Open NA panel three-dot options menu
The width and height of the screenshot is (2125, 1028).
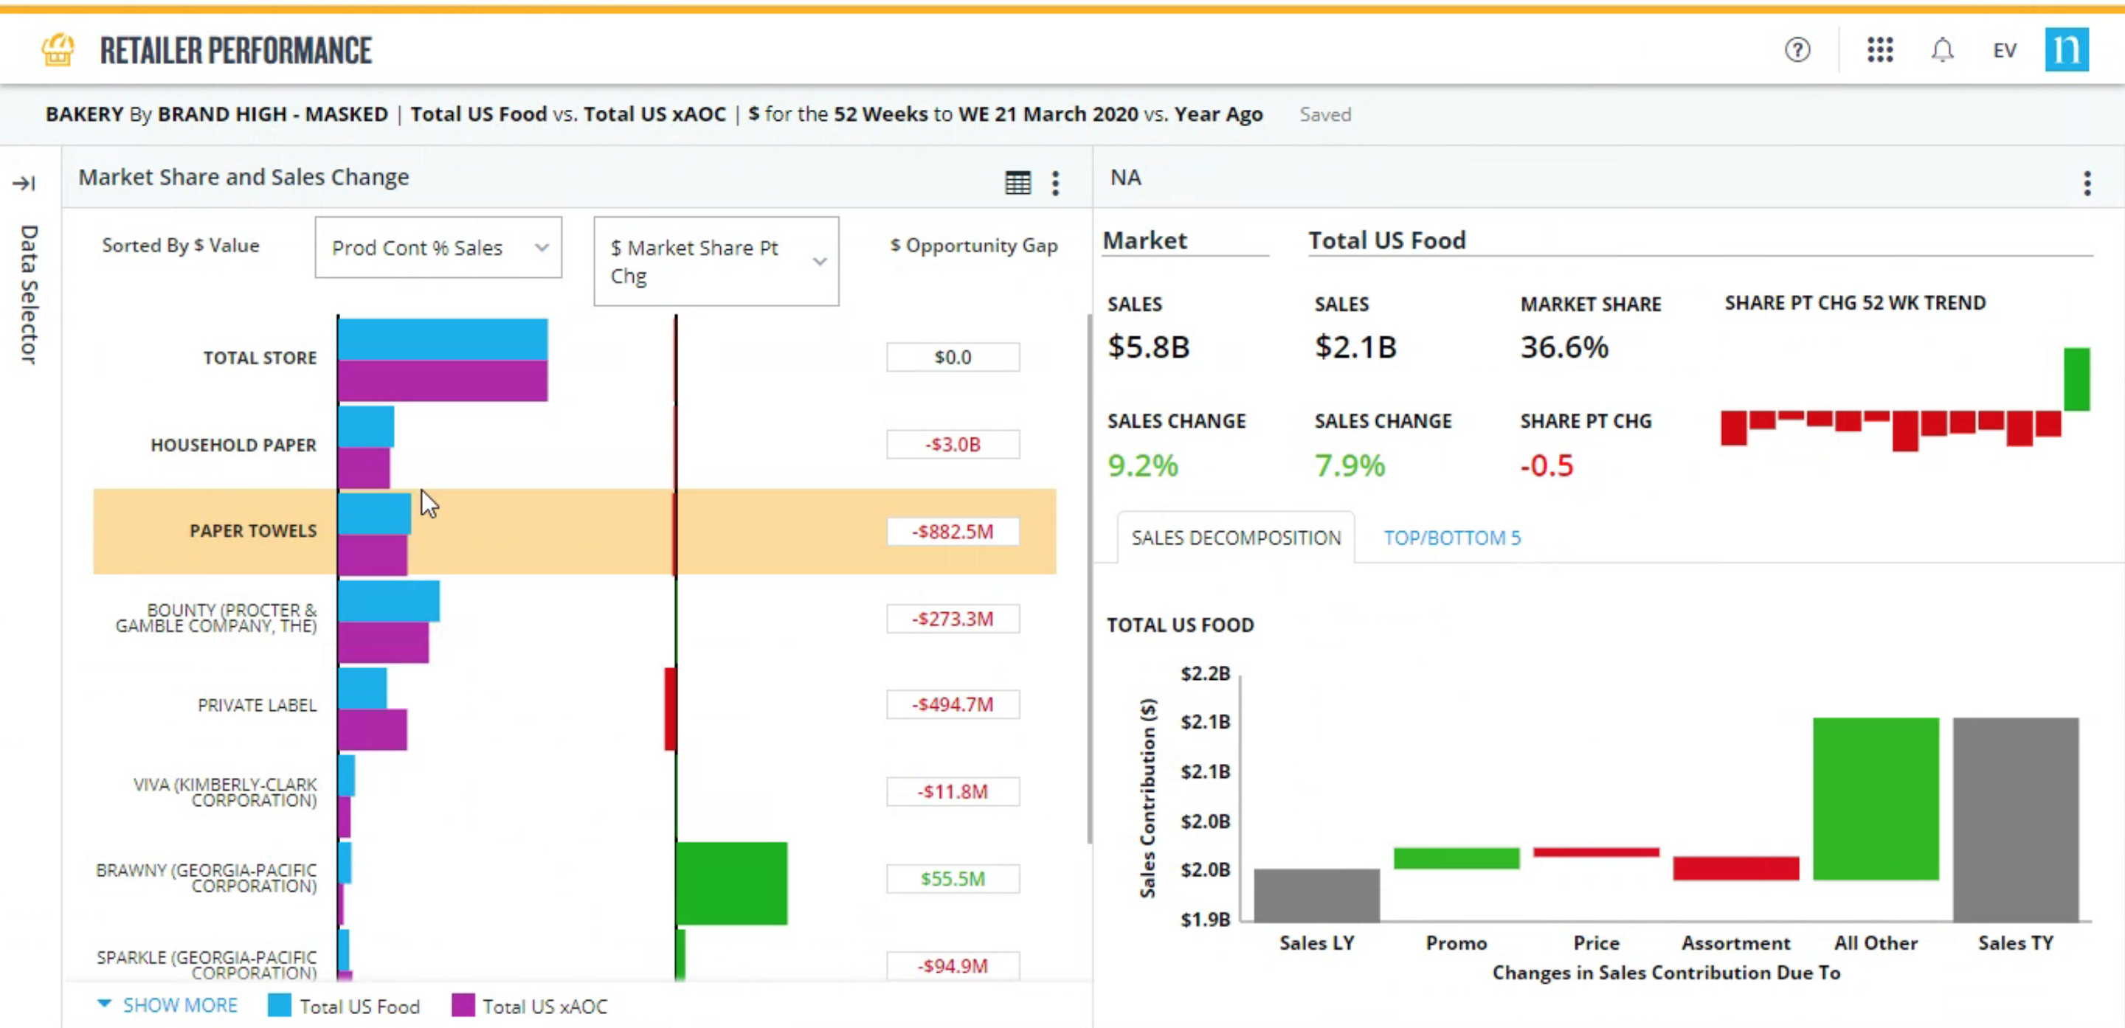(x=2087, y=183)
